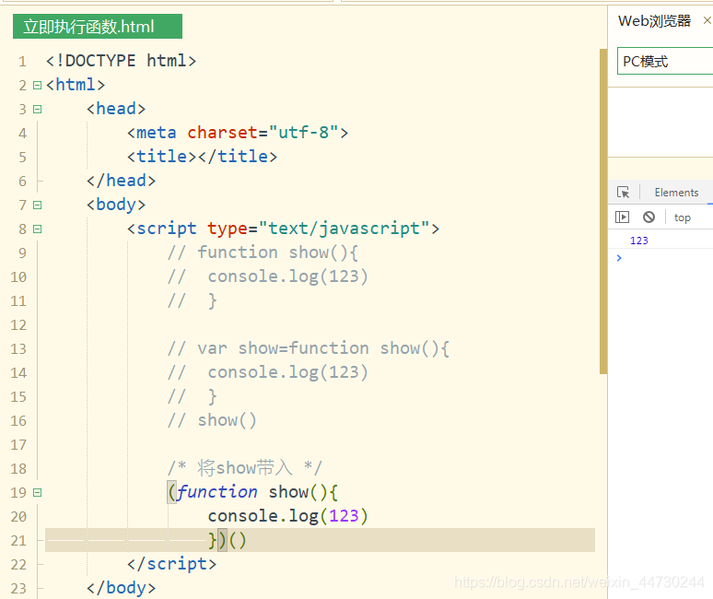The width and height of the screenshot is (713, 599).
Task: Clear the console with the ban icon
Action: click(x=649, y=217)
